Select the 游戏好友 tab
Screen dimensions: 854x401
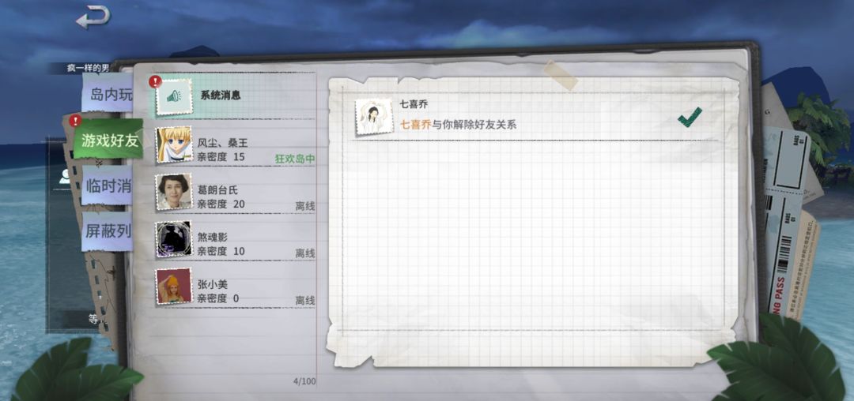click(108, 141)
